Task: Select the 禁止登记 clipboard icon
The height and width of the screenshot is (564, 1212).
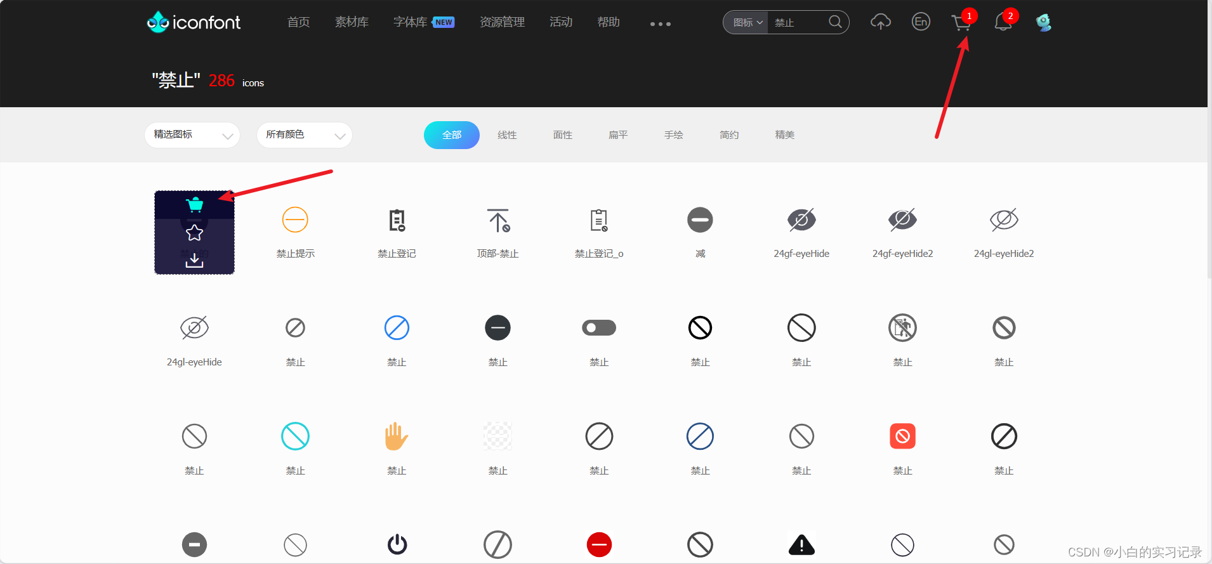Action: (x=397, y=220)
